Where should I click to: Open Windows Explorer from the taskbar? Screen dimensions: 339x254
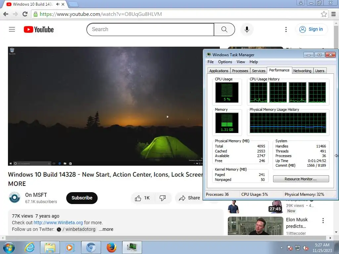pyautogui.click(x=50, y=247)
